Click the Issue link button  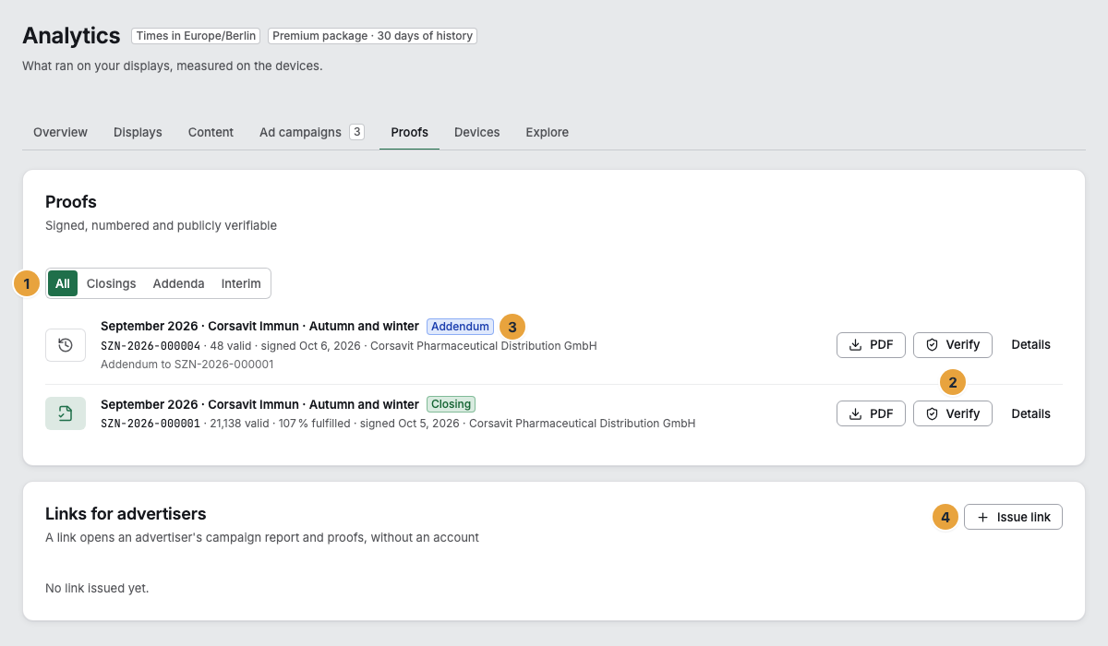click(x=1013, y=517)
